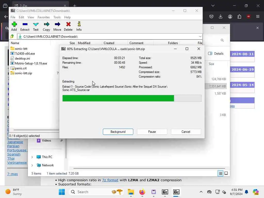Follow the 7-max link
Image resolution: width=264 pixels, height=198 pixels.
click(x=12, y=174)
